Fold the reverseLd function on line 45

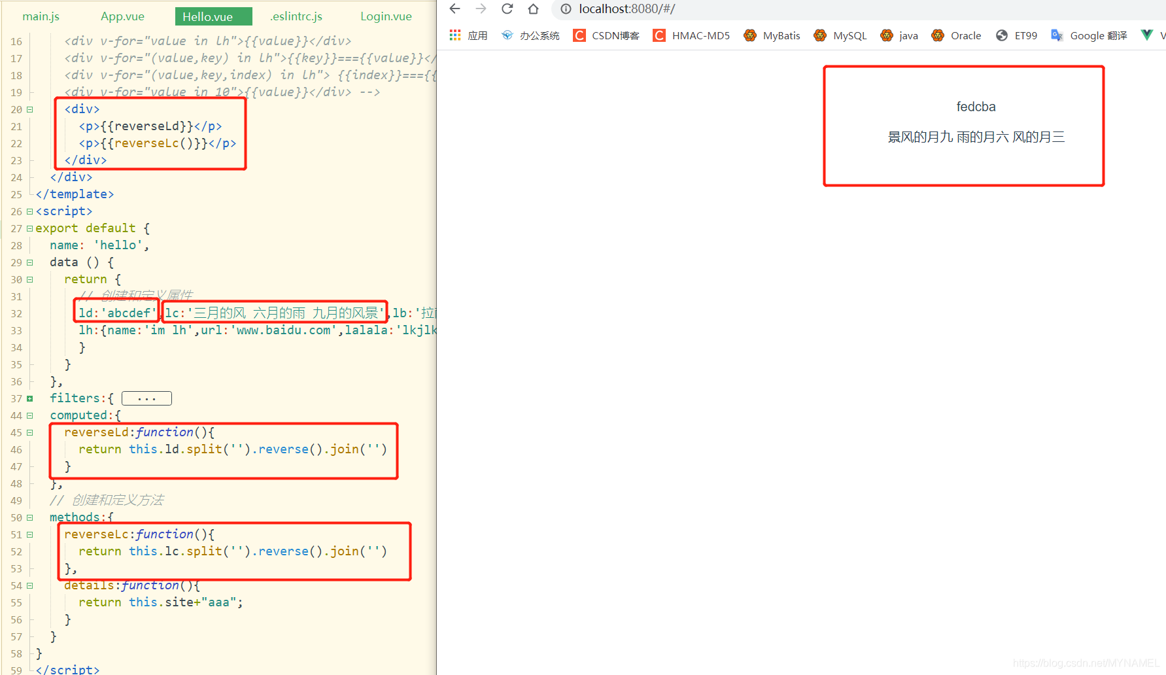(x=29, y=432)
